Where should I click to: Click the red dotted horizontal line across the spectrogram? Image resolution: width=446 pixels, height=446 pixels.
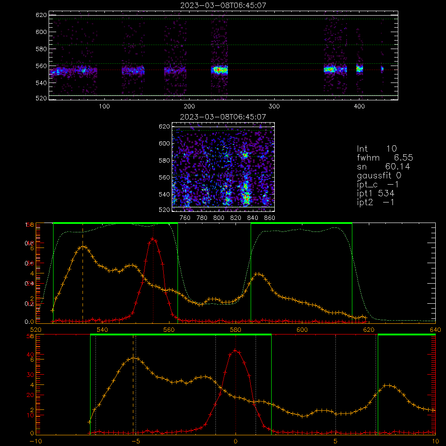point(223,70)
